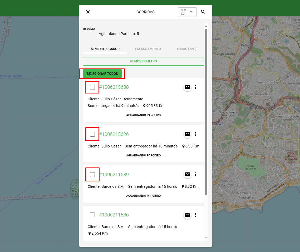This screenshot has height=252, width=300.
Task: Open more options menu for ride #1006215638
Action: pyautogui.click(x=195, y=87)
